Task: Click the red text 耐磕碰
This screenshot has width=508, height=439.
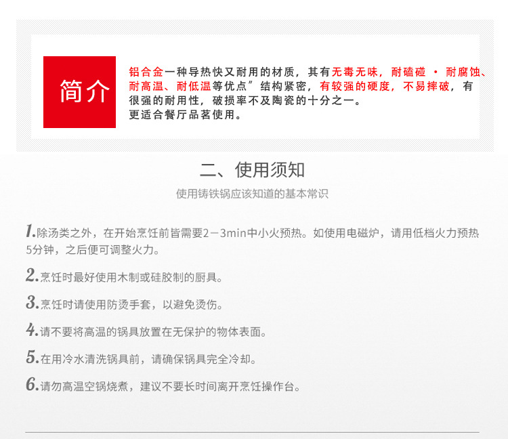Action: click(x=408, y=72)
